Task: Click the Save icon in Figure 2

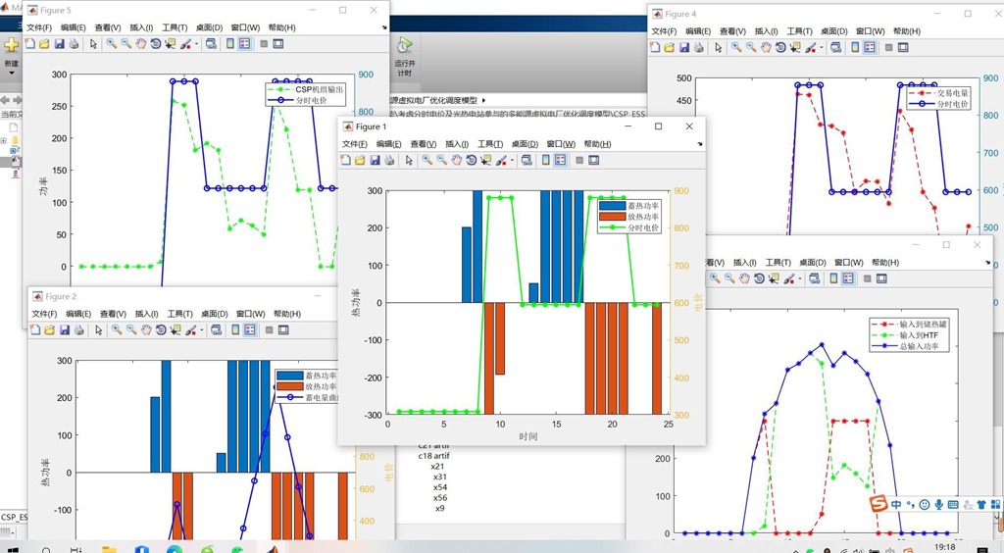Action: (x=64, y=329)
